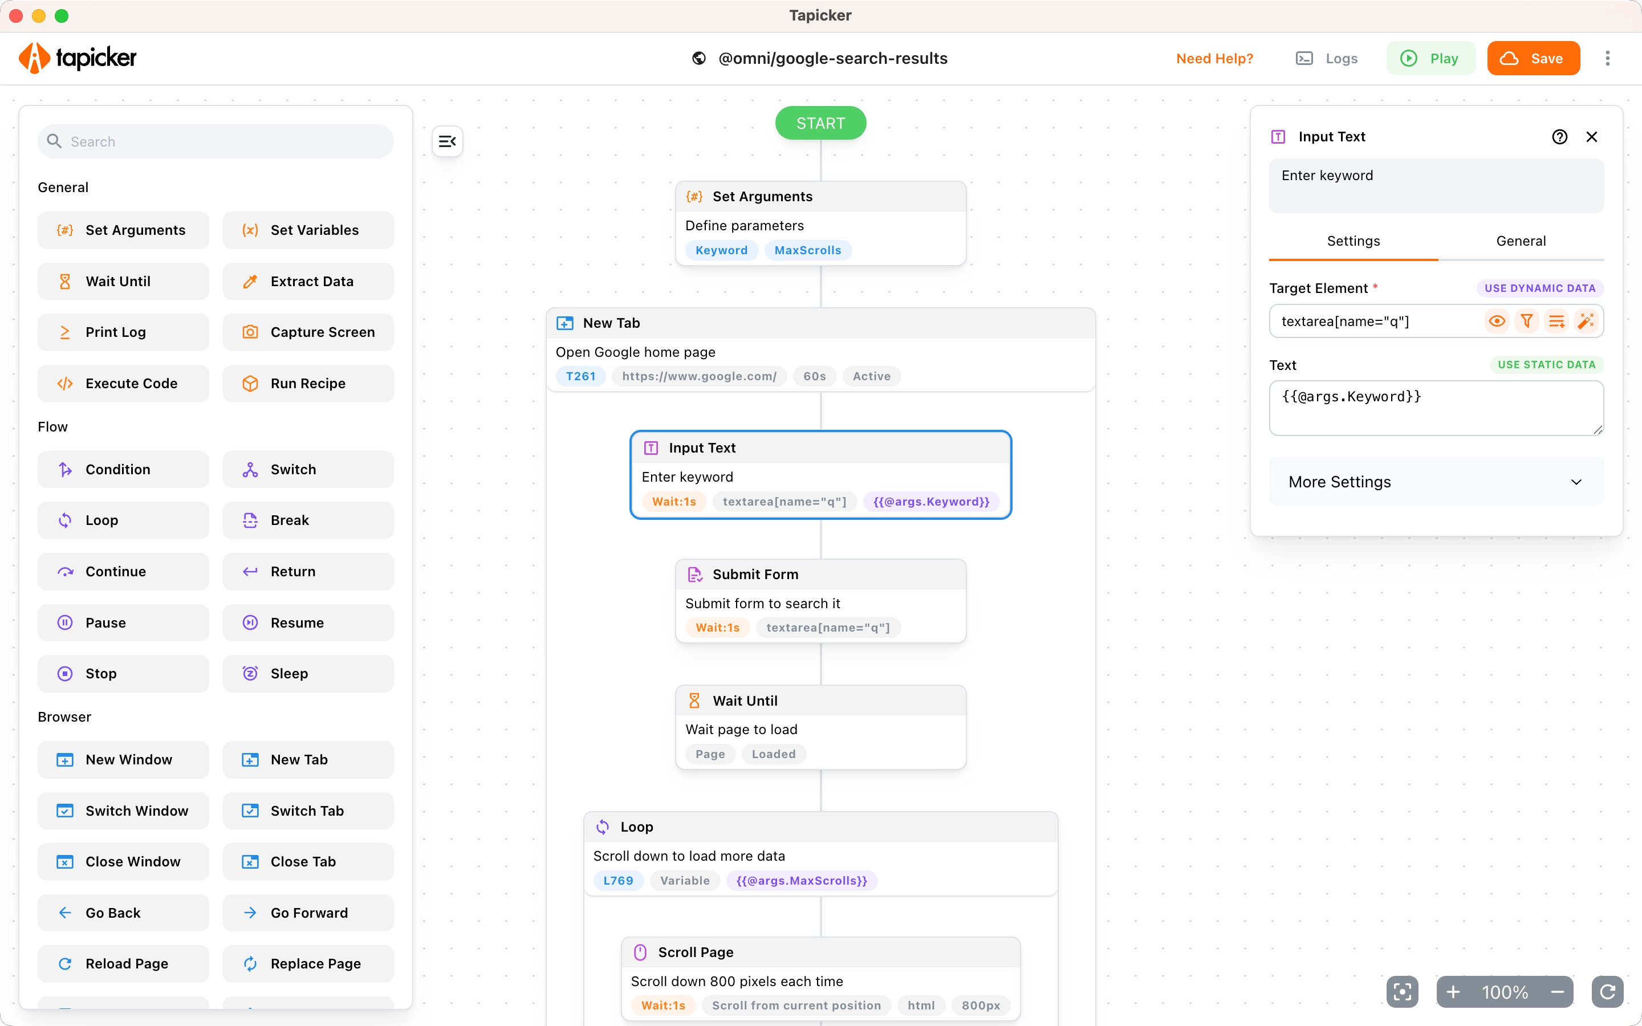Save the recipe

(1534, 58)
